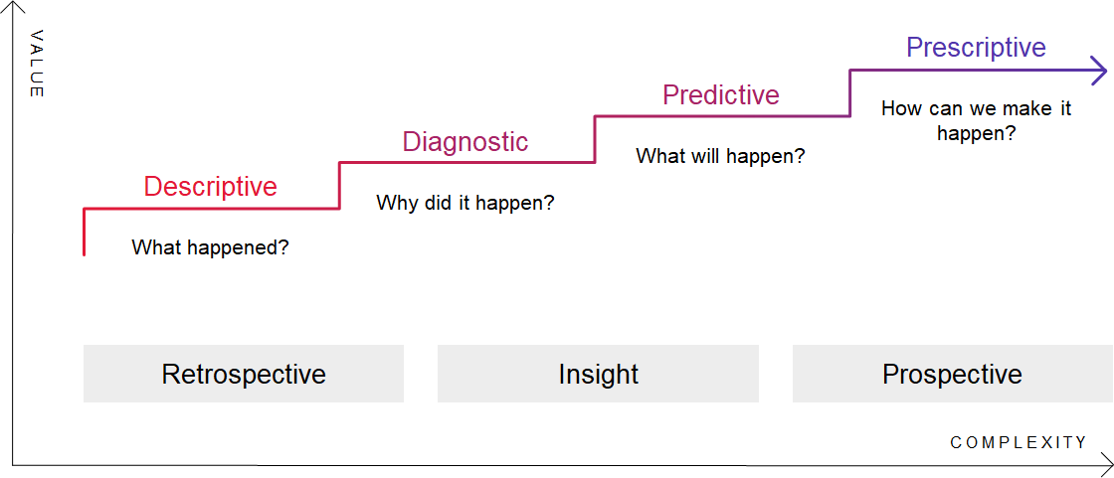Click the Retrospective box
The image size is (1114, 478).
click(x=244, y=374)
